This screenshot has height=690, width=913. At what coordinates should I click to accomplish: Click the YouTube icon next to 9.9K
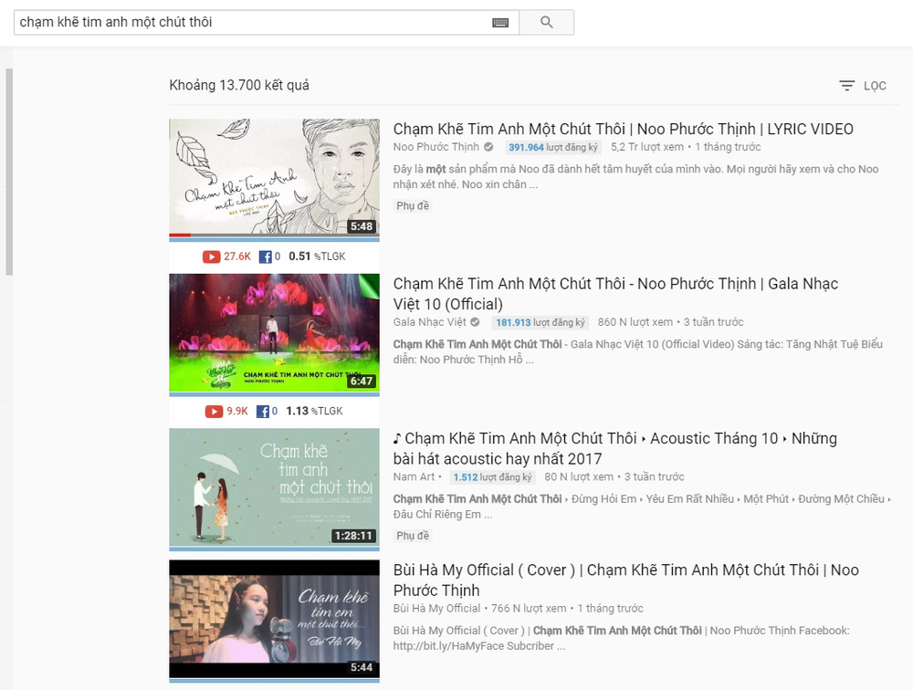click(214, 412)
